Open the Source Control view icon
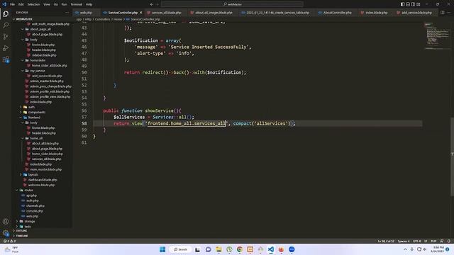Viewport: 454px width, 255px height. click(6, 37)
